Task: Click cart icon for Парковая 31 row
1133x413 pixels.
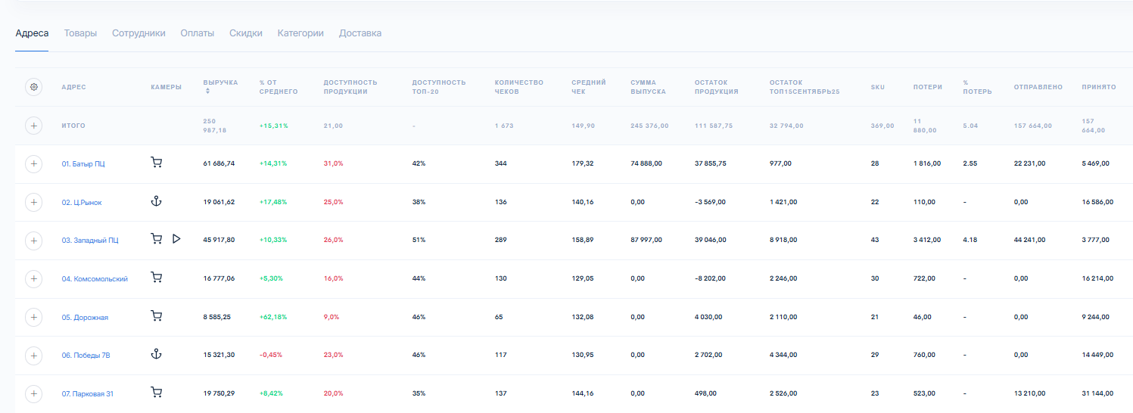Action: tap(157, 393)
